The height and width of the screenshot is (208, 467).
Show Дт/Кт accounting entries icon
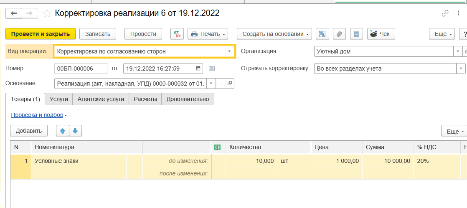(177, 34)
